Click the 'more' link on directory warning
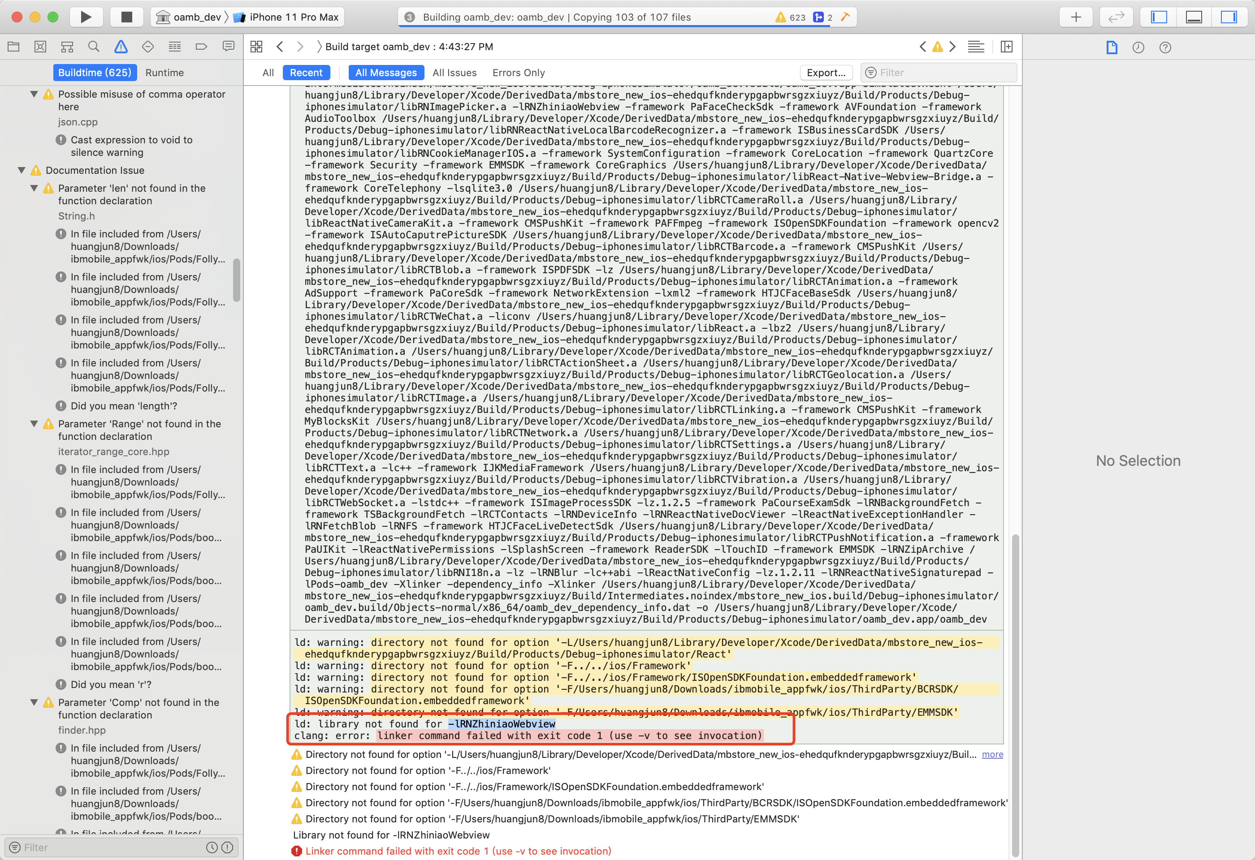 (x=991, y=754)
